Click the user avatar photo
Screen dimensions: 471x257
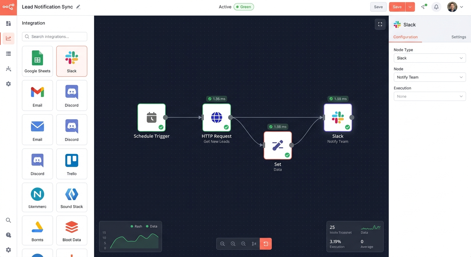[x=452, y=7]
